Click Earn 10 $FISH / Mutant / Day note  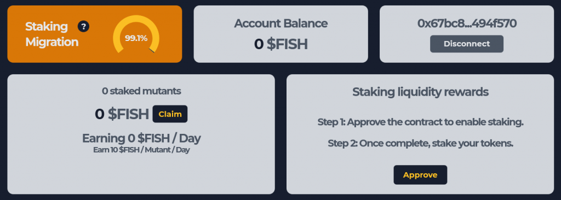pyautogui.click(x=141, y=150)
